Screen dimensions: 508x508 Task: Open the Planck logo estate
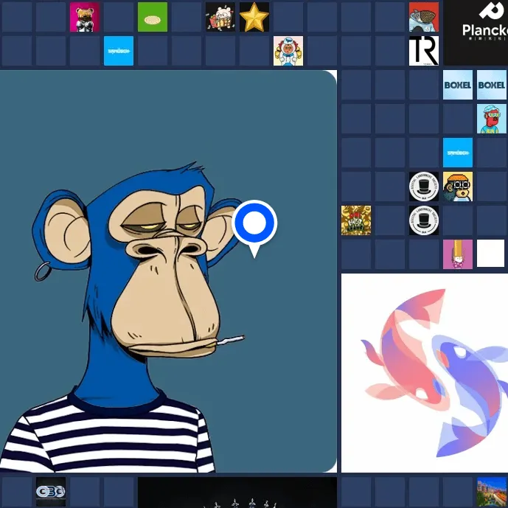pos(476,32)
